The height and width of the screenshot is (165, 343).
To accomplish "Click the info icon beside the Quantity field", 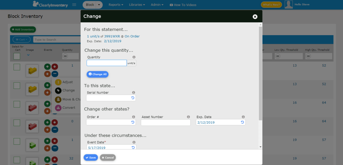I will point(134,57).
